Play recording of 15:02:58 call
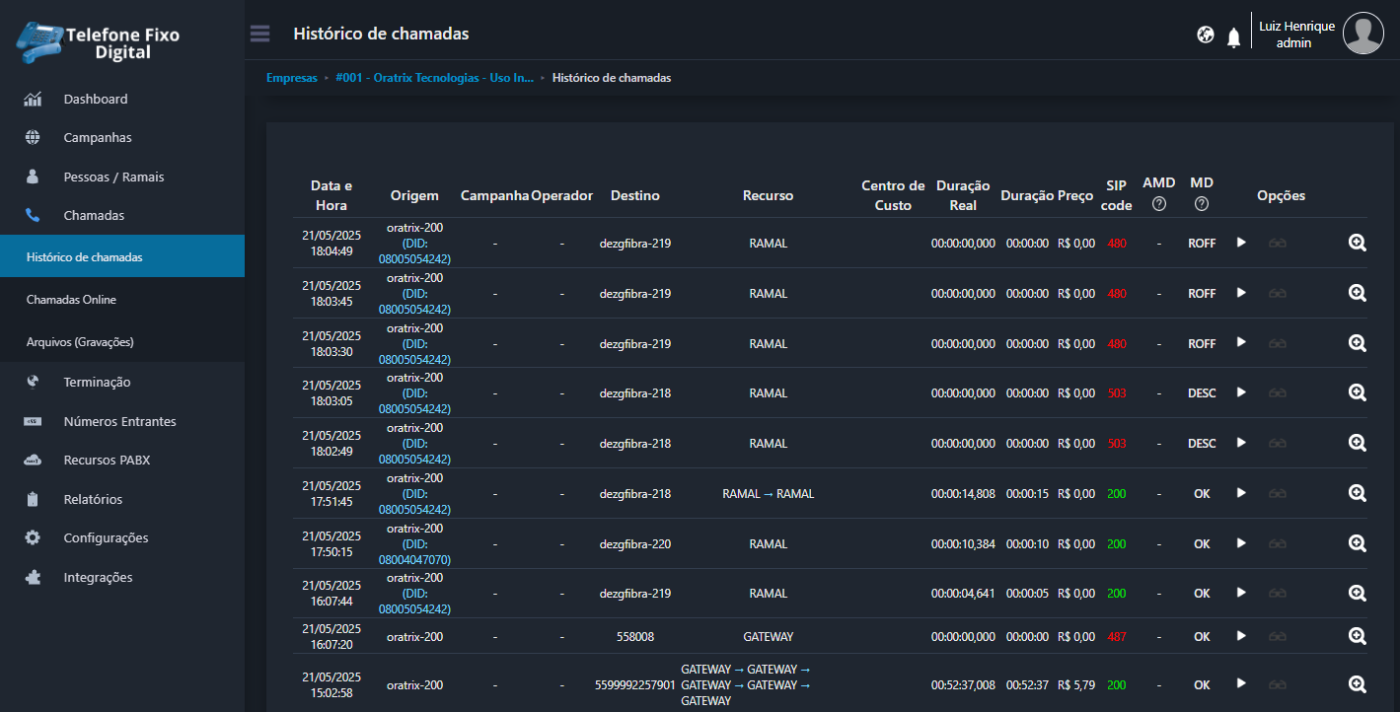1400x712 pixels. [x=1241, y=683]
